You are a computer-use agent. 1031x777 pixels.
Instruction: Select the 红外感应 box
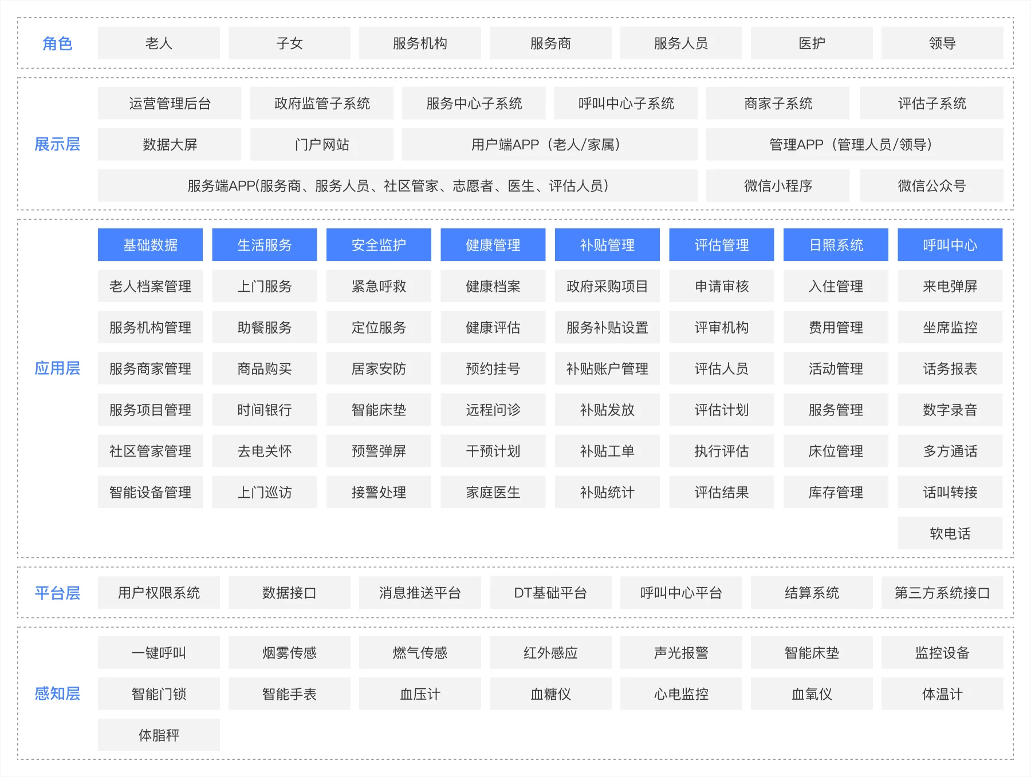(550, 653)
